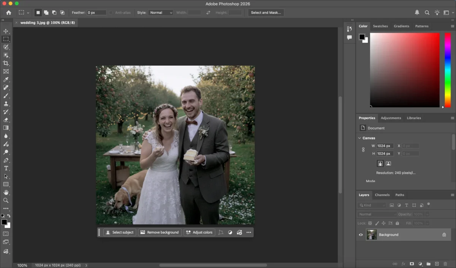
Task: Switch to the Swatches tab
Action: 380,26
